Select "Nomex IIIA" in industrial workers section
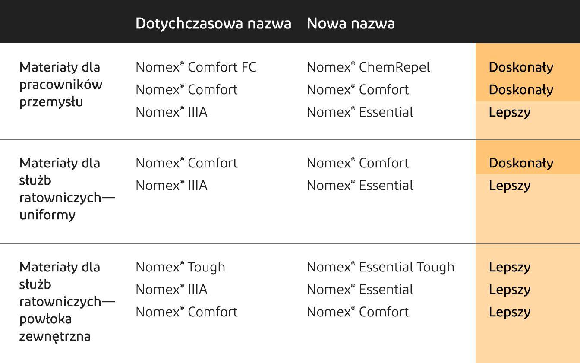Screen dimensions: 580x363 click(171, 112)
